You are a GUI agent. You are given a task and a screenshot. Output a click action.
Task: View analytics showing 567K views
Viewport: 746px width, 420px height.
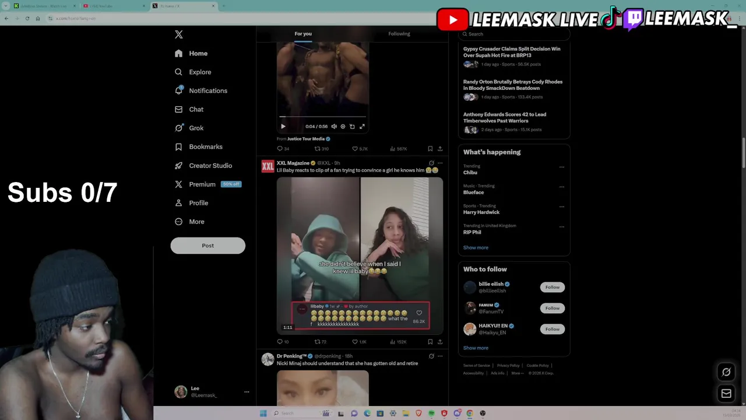(399, 149)
